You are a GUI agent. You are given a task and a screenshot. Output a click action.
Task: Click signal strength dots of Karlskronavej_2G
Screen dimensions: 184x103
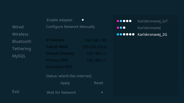click(129, 34)
